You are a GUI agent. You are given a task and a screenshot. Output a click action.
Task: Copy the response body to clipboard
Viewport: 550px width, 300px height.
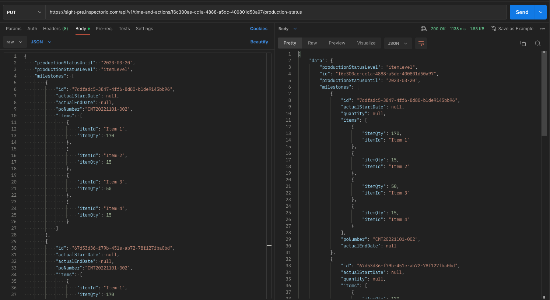point(523,43)
